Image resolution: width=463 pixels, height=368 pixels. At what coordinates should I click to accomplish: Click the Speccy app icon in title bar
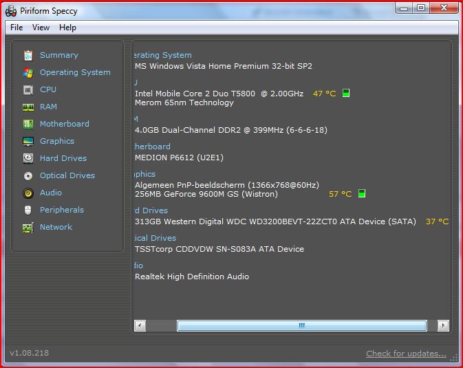[x=11, y=11]
